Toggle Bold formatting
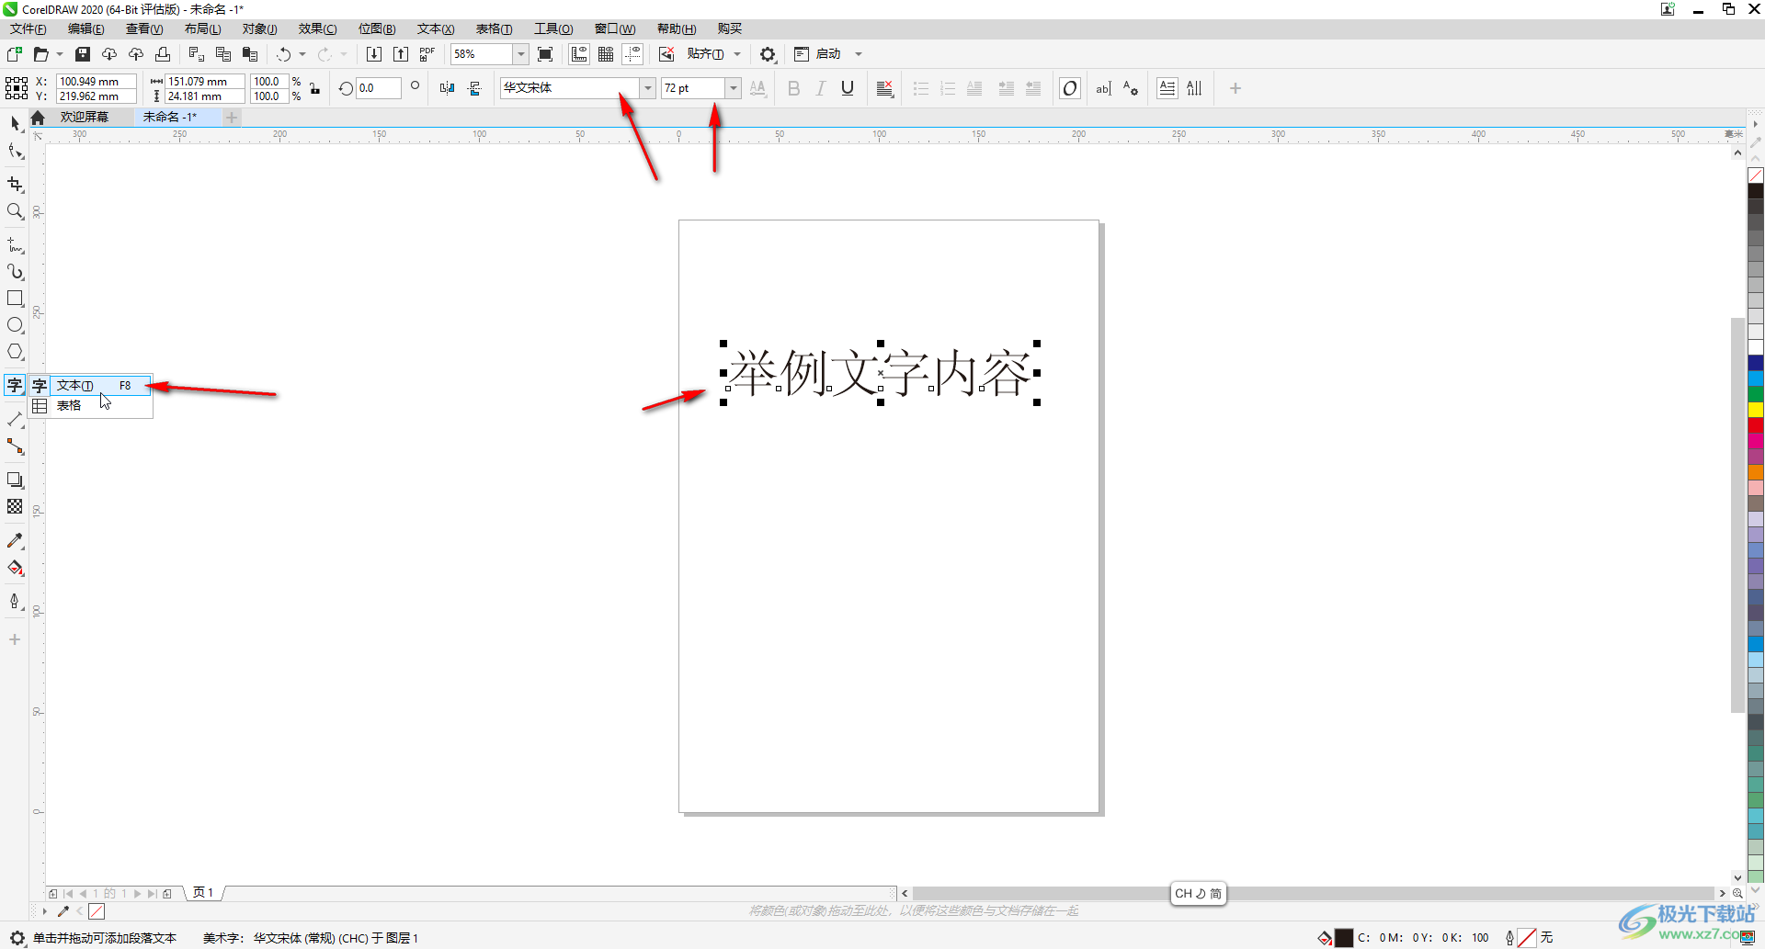Screen dimensions: 1765x949 [794, 88]
